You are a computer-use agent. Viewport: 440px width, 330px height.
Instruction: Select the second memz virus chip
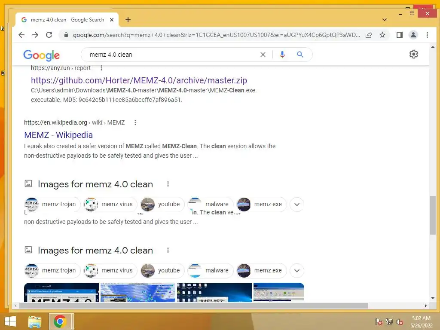(x=110, y=271)
